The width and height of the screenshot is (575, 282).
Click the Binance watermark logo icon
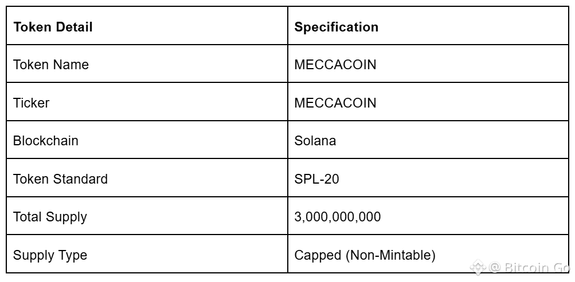[478, 267]
